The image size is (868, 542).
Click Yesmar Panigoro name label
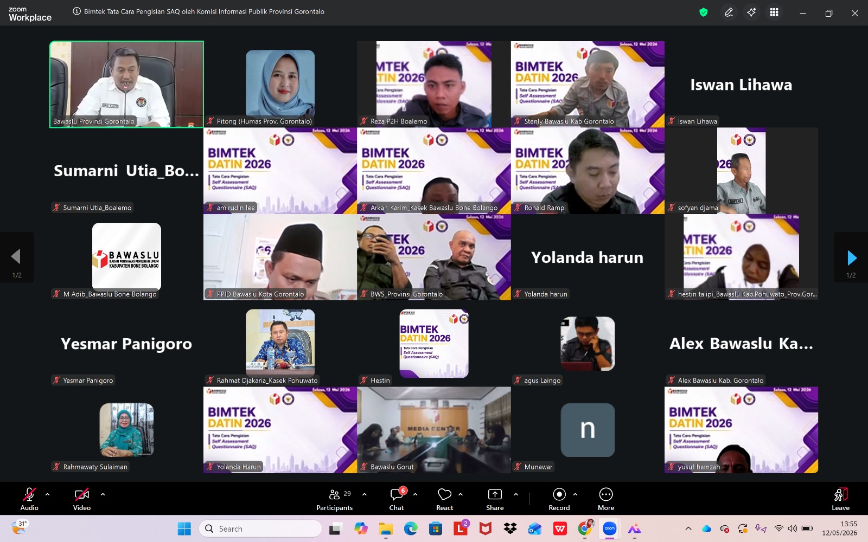88,380
